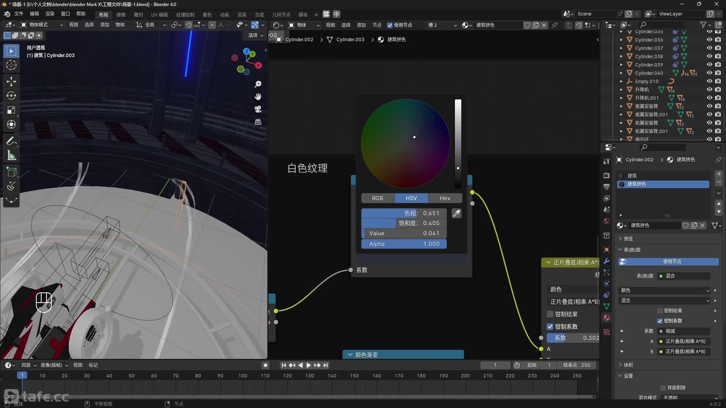The height and width of the screenshot is (408, 726).
Task: Toggle the 使用节点 checkbox in node editor
Action: click(x=390, y=25)
